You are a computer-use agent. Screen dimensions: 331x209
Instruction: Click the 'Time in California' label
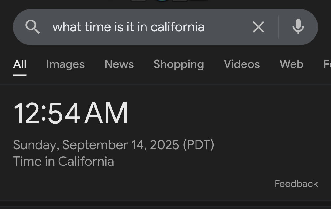63,161
